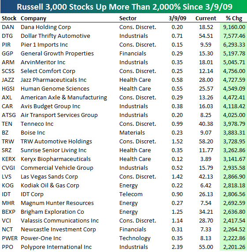
Task: Click 'Magnum Hunter Resources' company name
Action: [x=57, y=203]
